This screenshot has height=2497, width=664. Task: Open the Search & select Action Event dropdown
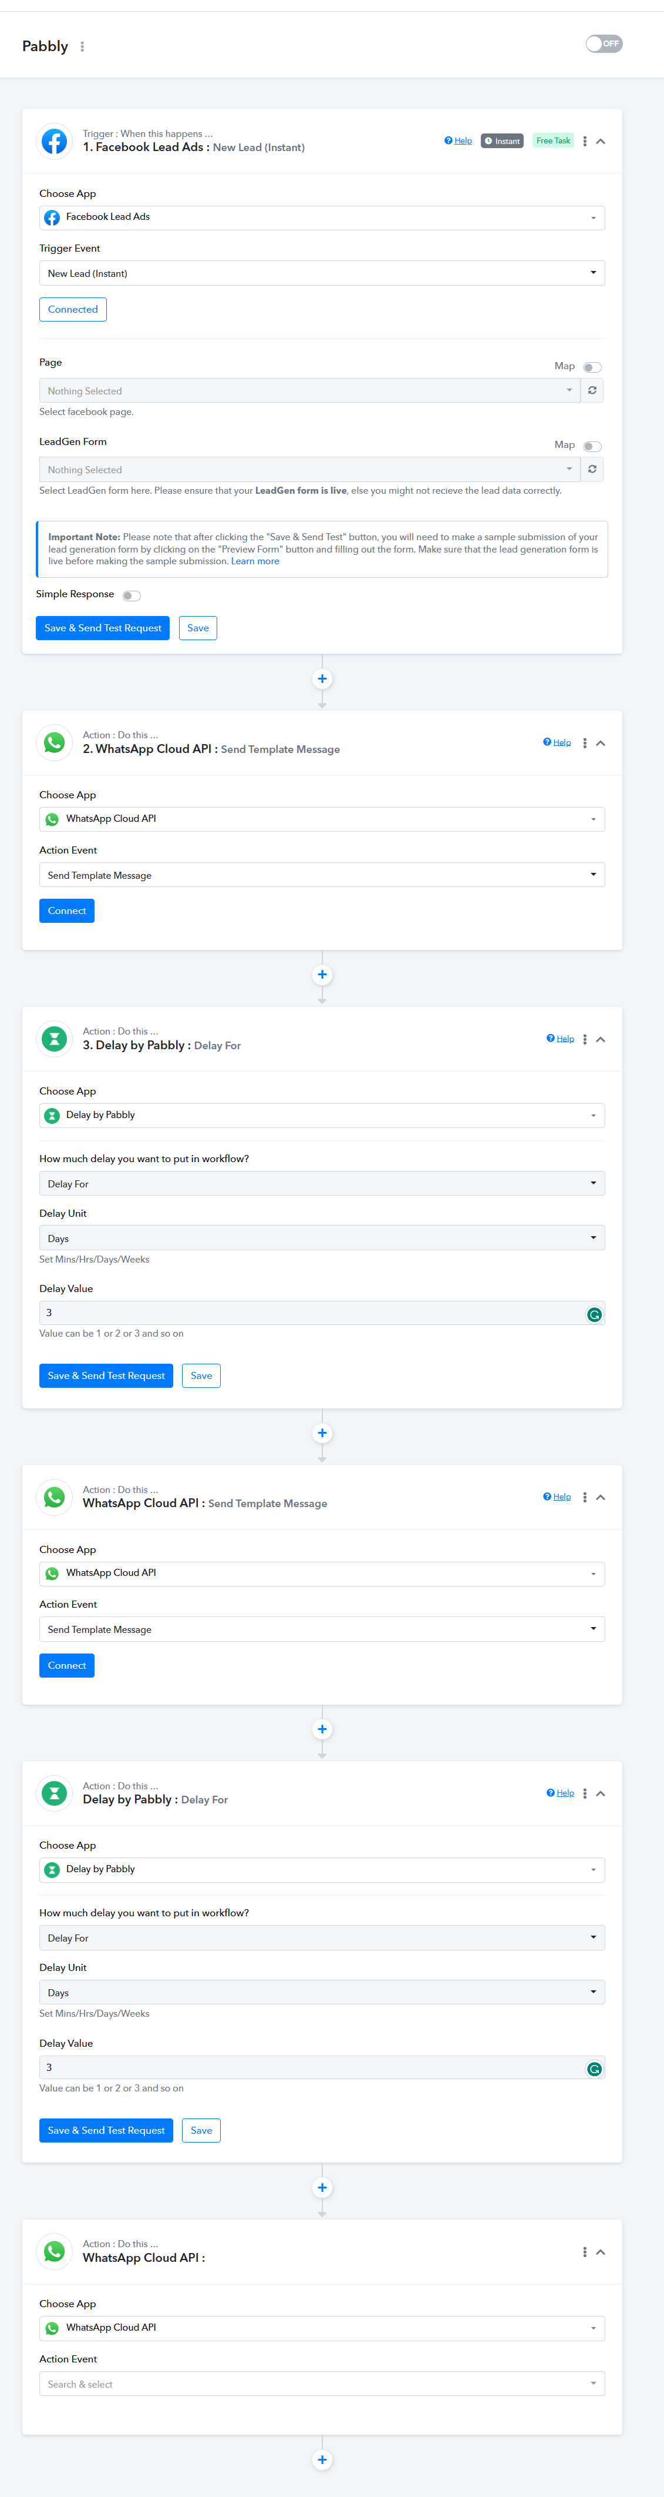pos(321,2384)
